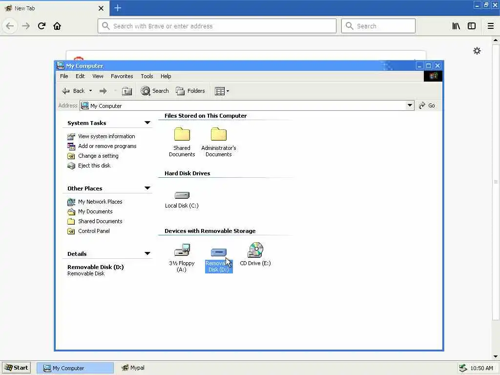The image size is (500, 375).
Task: Open the Favorites menu
Action: pyautogui.click(x=122, y=76)
